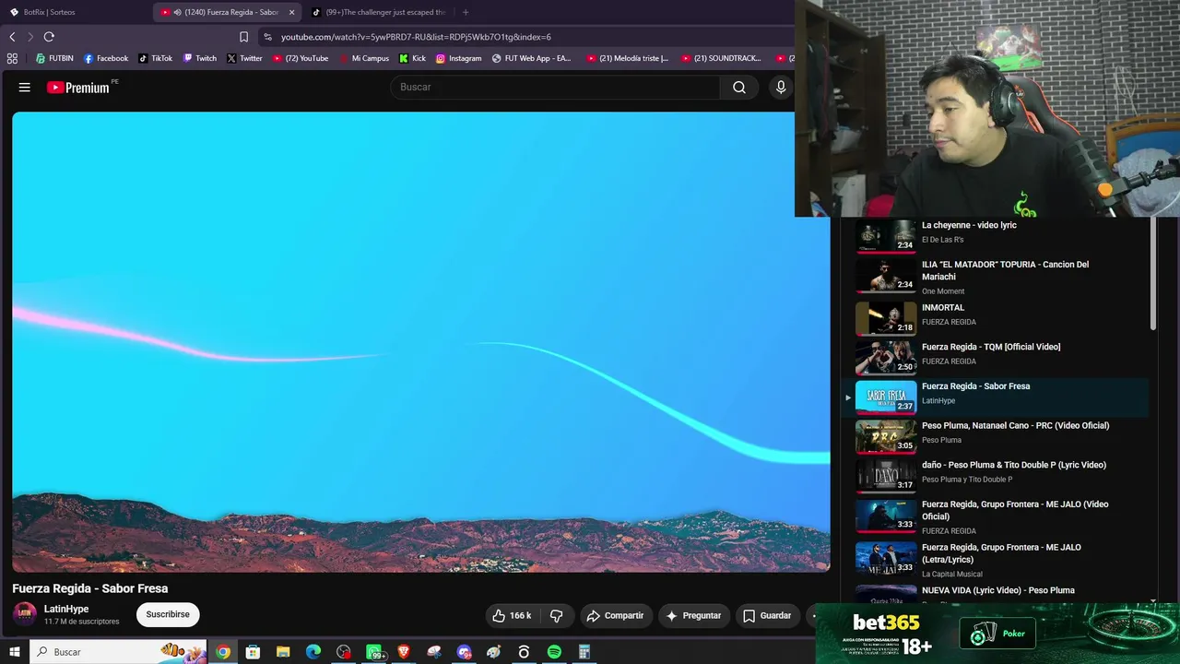Click the playlist panel scrollbar
Image resolution: width=1180 pixels, height=664 pixels.
[1153, 274]
